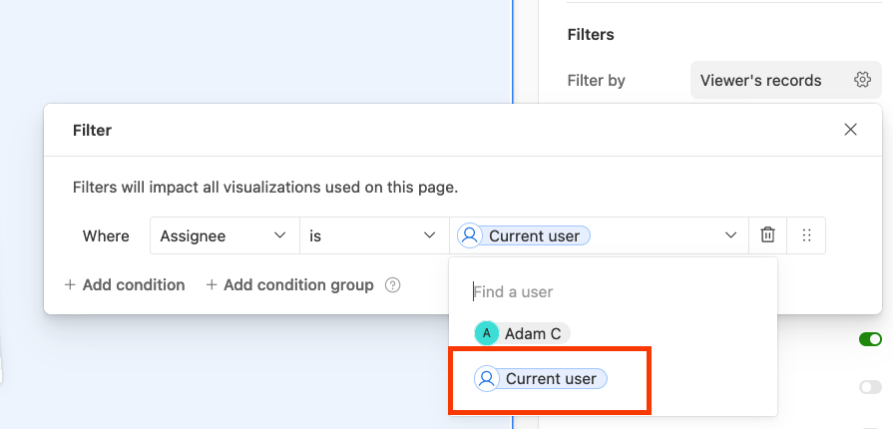This screenshot has width=893, height=429.
Task: Open the Assignee field dropdown
Action: coord(224,235)
